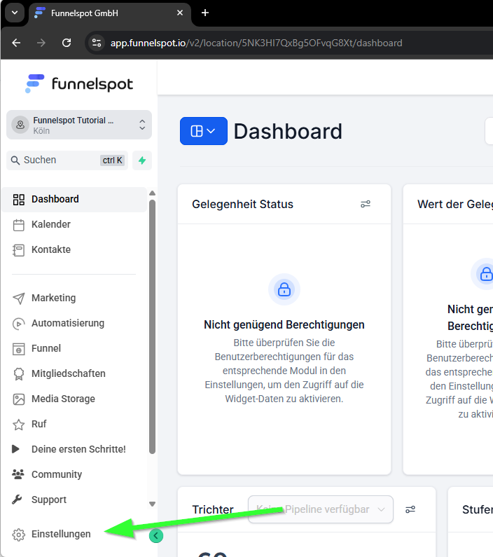Open the Marketing section
This screenshot has width=493, height=557.
point(74,298)
